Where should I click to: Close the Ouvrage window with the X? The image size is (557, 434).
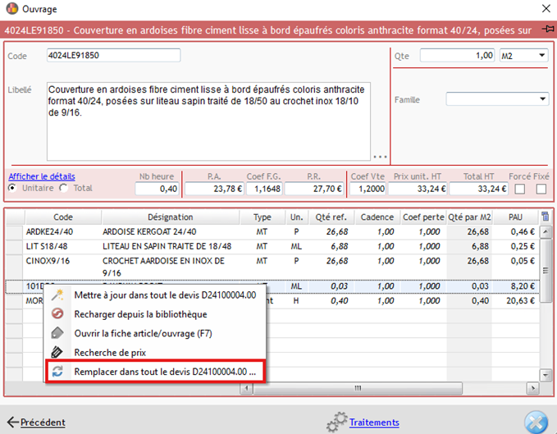(546, 8)
